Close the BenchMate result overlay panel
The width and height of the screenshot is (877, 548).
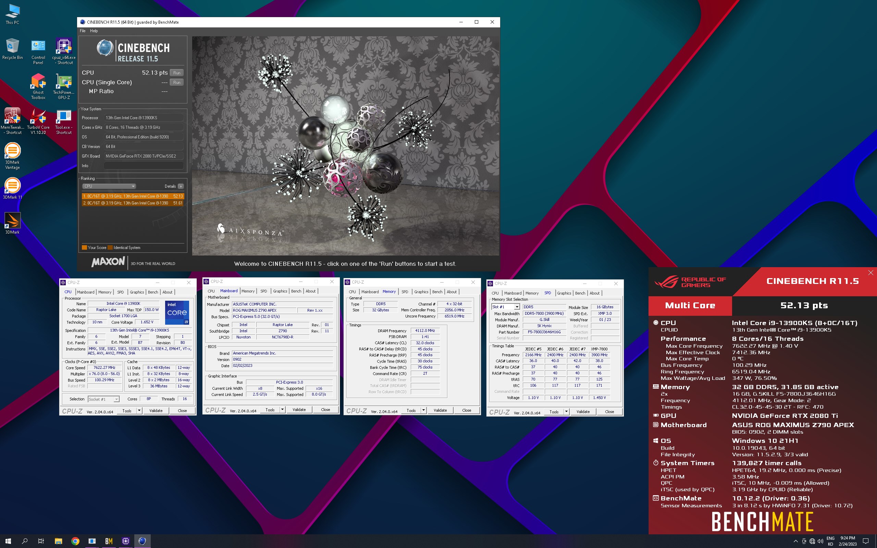[870, 273]
